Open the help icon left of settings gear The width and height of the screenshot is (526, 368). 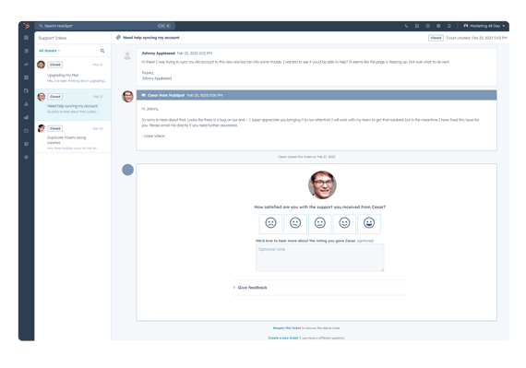click(427, 26)
